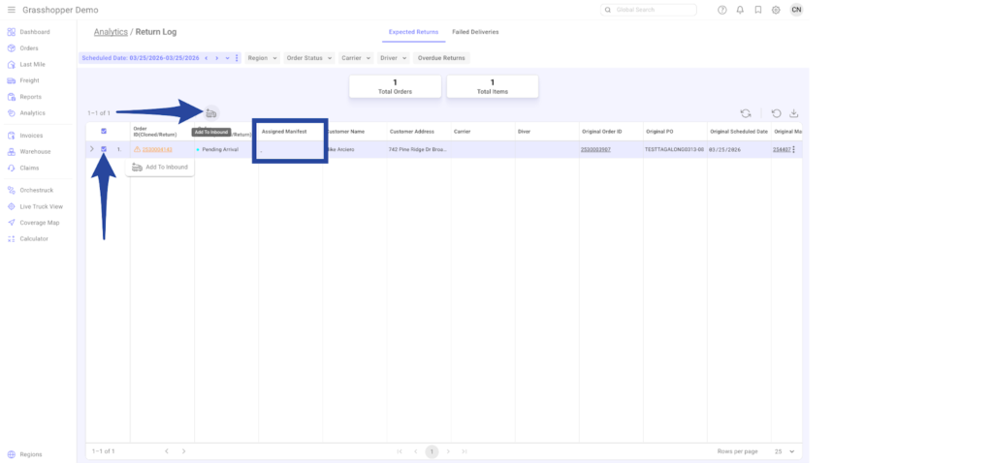
Task: Open the help question mark icon
Action: pos(721,10)
